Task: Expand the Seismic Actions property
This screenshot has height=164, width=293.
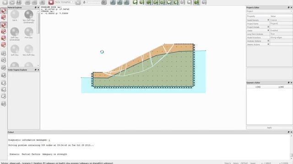Action: (x=268, y=44)
